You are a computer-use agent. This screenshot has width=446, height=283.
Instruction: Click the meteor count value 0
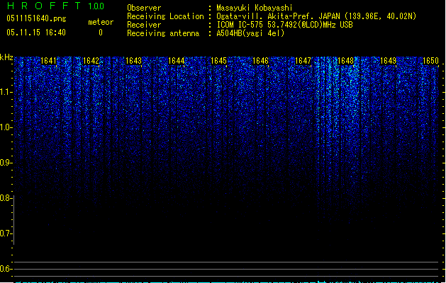coord(101,33)
